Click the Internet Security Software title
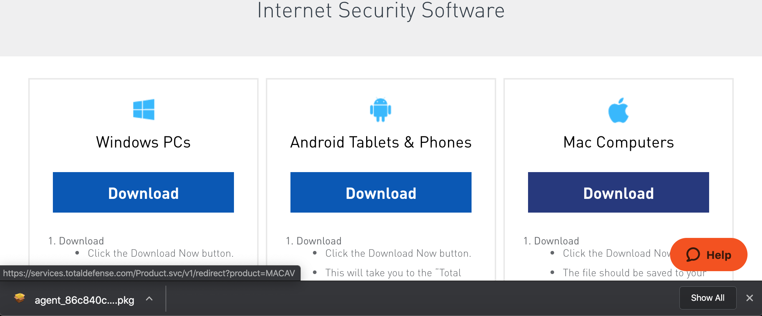 [381, 10]
